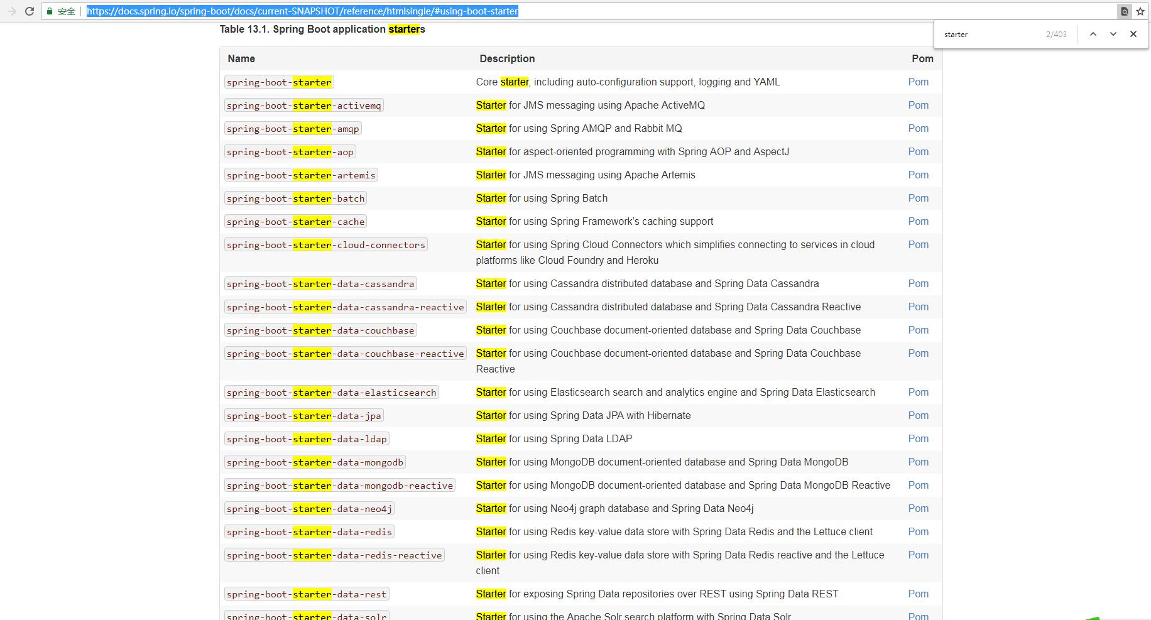Screen dimensions: 1151x620
Task: Open the Pom link for the Artemis starter
Action: click(x=918, y=175)
